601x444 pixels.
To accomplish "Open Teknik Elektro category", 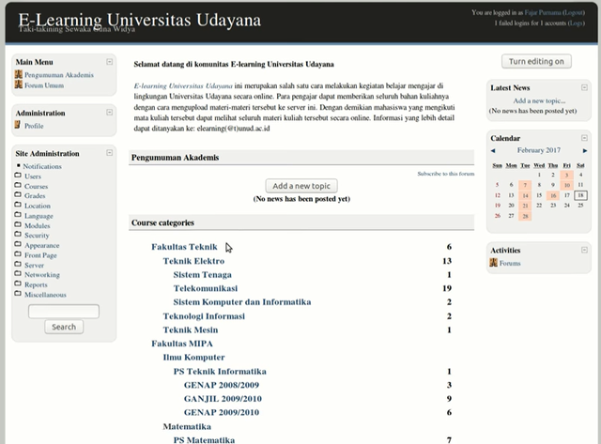I will (193, 261).
